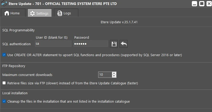The width and height of the screenshot is (212, 112).
Task: Click the concurrent downloads number box
Action: pyautogui.click(x=105, y=75)
